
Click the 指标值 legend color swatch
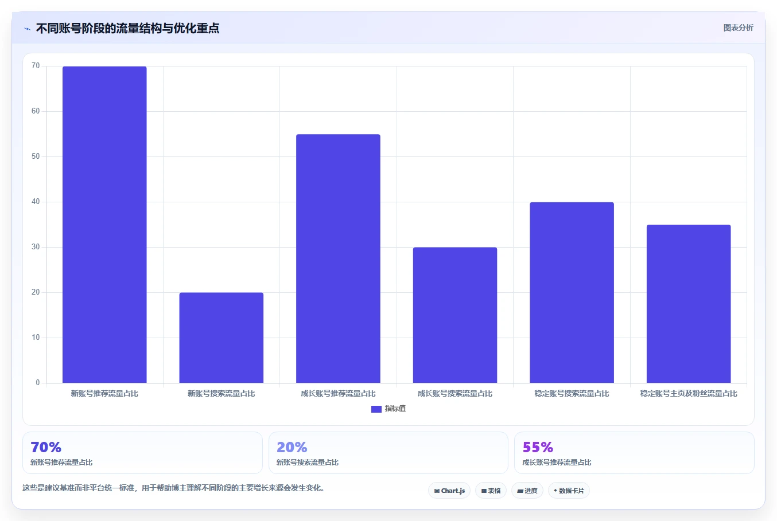pyautogui.click(x=376, y=409)
